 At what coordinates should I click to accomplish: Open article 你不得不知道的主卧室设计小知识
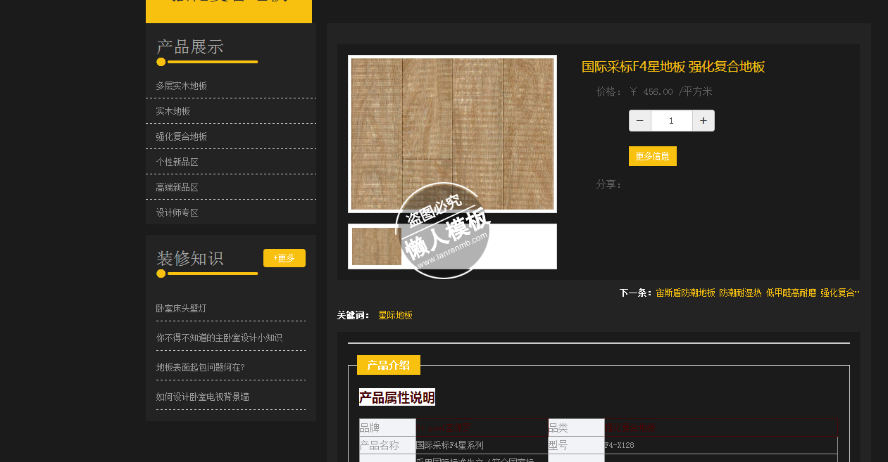(219, 338)
